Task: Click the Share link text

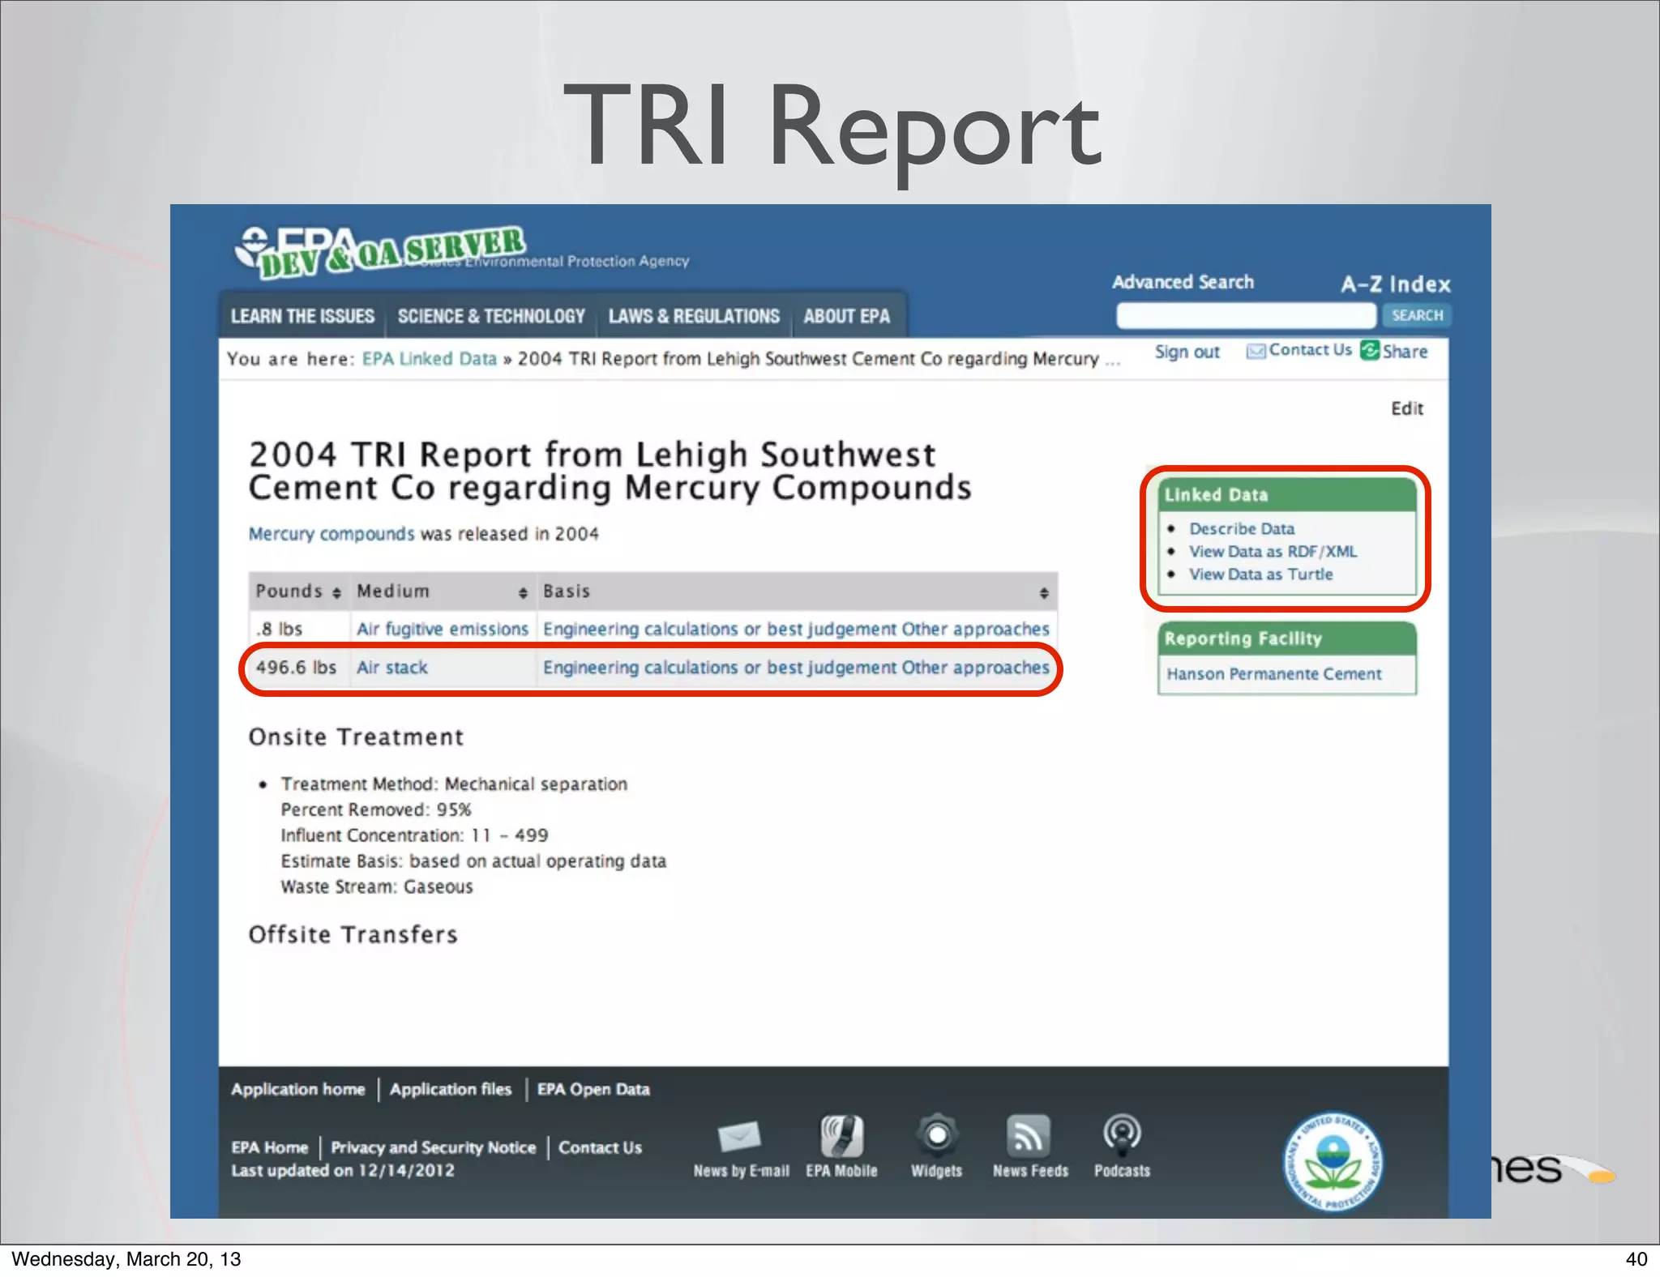Action: coord(1405,352)
